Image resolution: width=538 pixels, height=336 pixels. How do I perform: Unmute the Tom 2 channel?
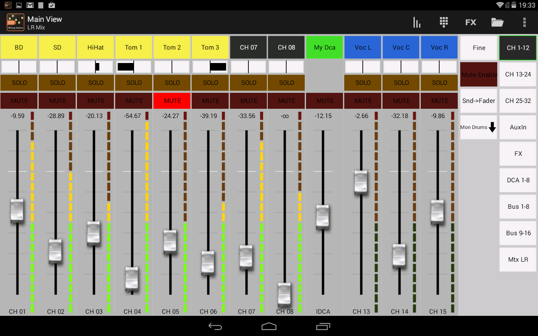tap(172, 101)
